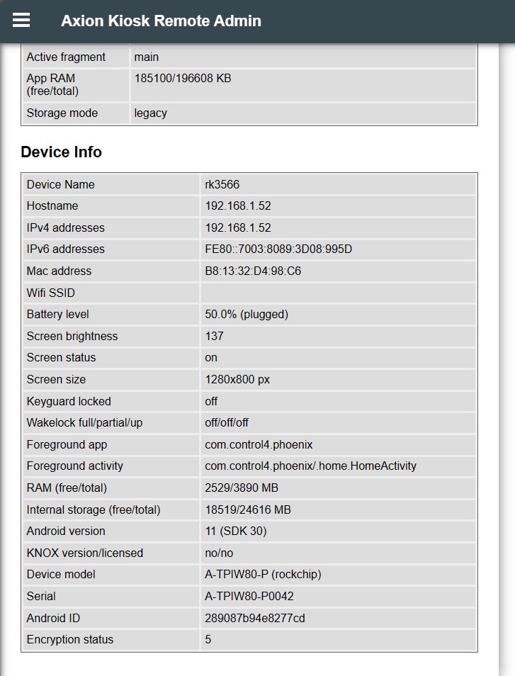Select the Serial number A-TPIW80-P0042
Screen dimensions: 515x676
point(249,597)
